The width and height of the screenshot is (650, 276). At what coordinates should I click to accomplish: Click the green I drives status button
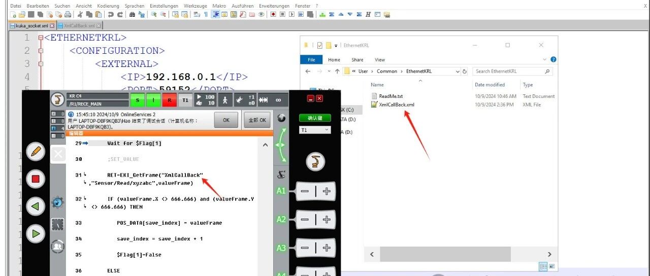153,100
